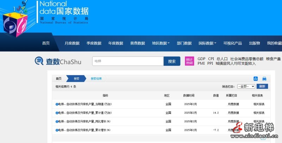
Task: Click 电梯、自动扶梯及升降机产量_累计值(万台) indicator
Action: tap(85, 113)
